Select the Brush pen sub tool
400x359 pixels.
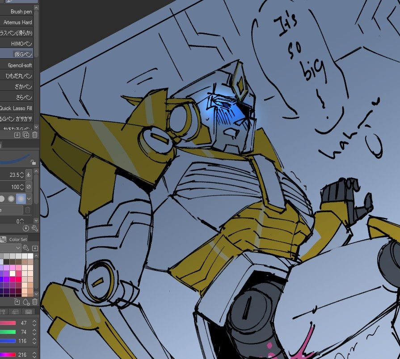pyautogui.click(x=17, y=12)
